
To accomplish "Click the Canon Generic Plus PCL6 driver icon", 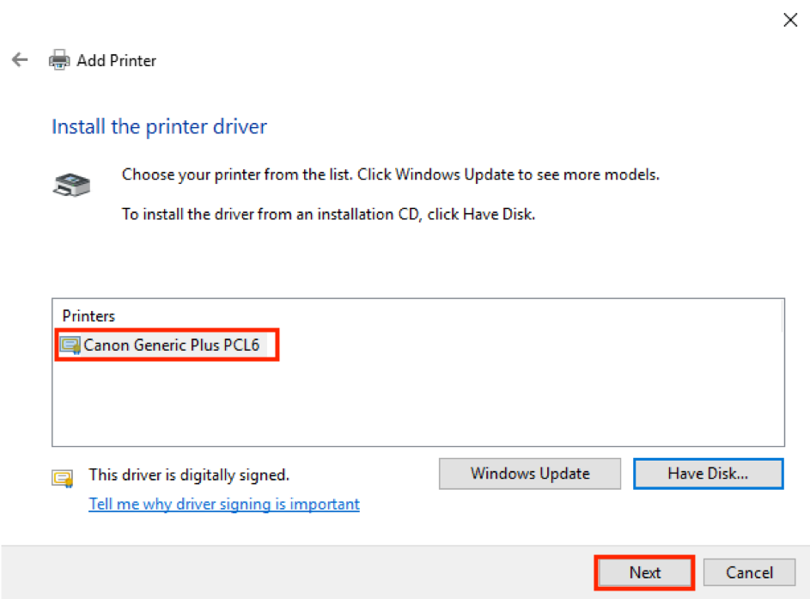I will pyautogui.click(x=70, y=345).
